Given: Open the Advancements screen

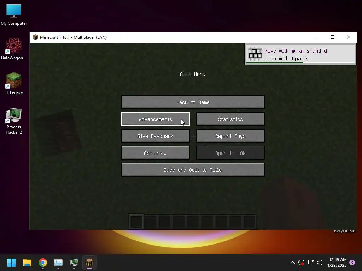Looking at the screenshot, I should click(x=156, y=119).
